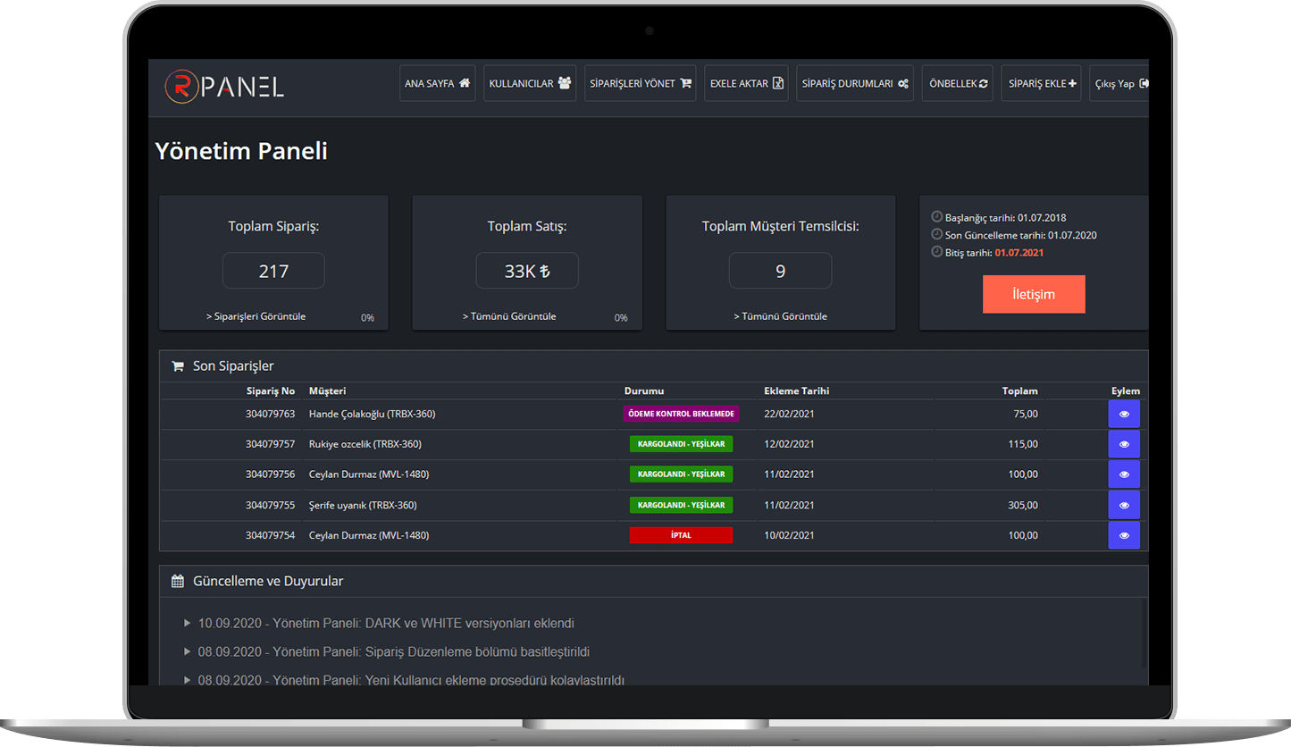This screenshot has width=1291, height=747.
Task: Click the Müşteri column header
Action: tap(327, 391)
